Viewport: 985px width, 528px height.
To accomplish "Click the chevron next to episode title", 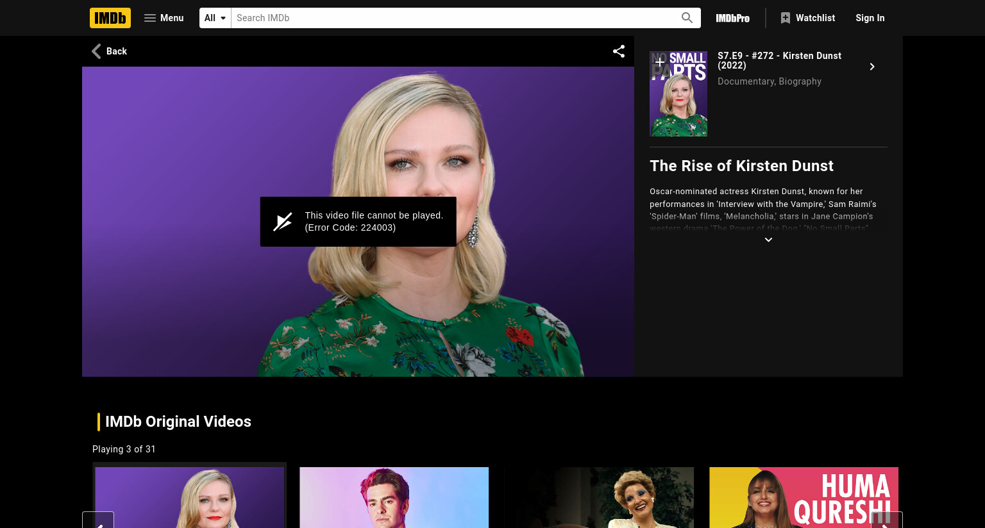I will 872,67.
